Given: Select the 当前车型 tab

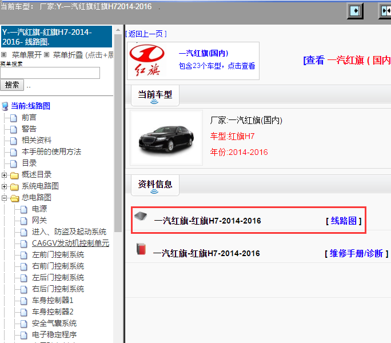Looking at the screenshot, I should (x=155, y=95).
